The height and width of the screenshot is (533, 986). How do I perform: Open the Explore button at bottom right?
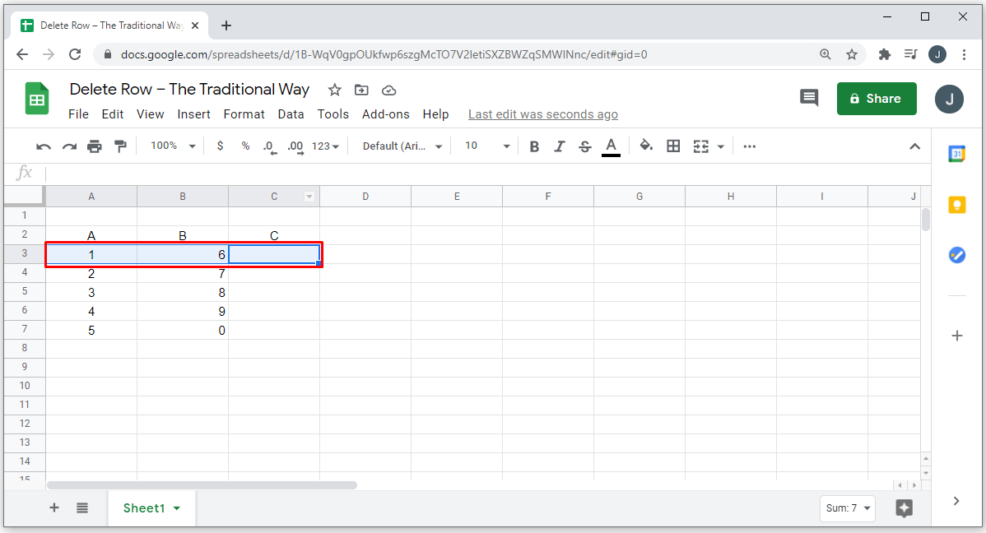pos(904,508)
